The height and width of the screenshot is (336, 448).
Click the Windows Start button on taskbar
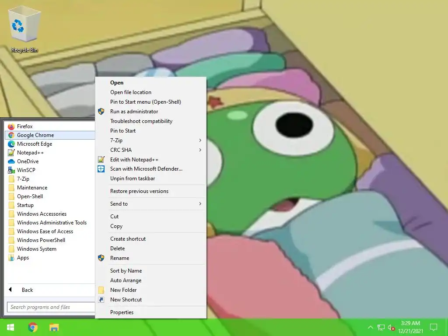click(x=10, y=327)
